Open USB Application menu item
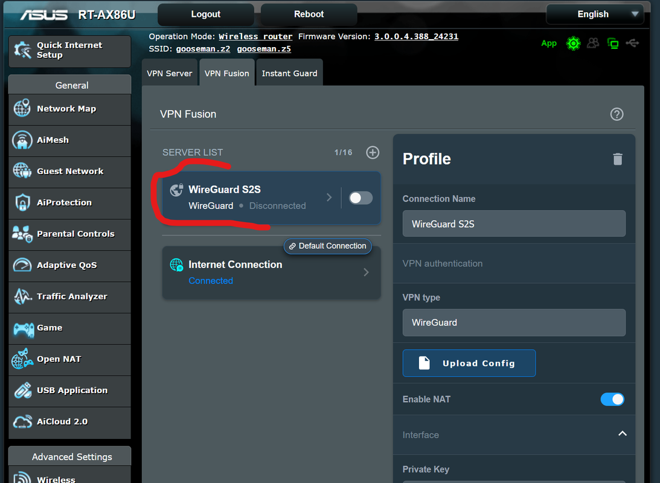Screen dimensions: 660x483 point(69,391)
